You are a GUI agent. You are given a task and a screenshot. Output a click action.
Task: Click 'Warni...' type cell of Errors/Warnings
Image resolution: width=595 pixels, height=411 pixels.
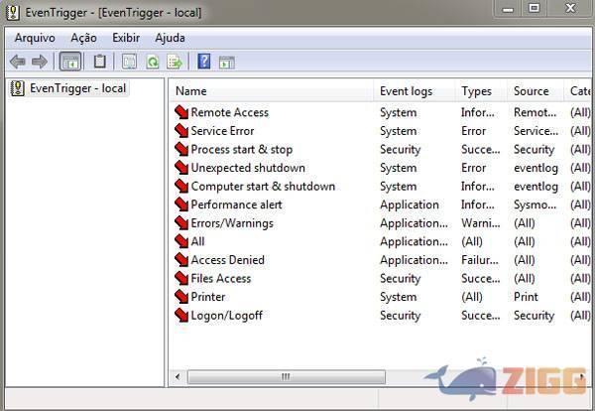(x=480, y=223)
